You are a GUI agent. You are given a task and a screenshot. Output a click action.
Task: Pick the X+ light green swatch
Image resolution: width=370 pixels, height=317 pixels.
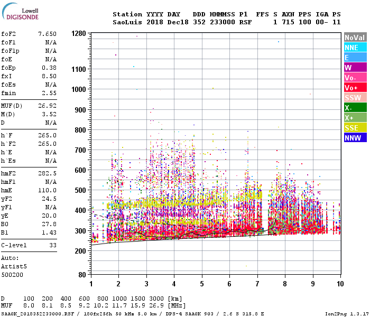point(355,118)
